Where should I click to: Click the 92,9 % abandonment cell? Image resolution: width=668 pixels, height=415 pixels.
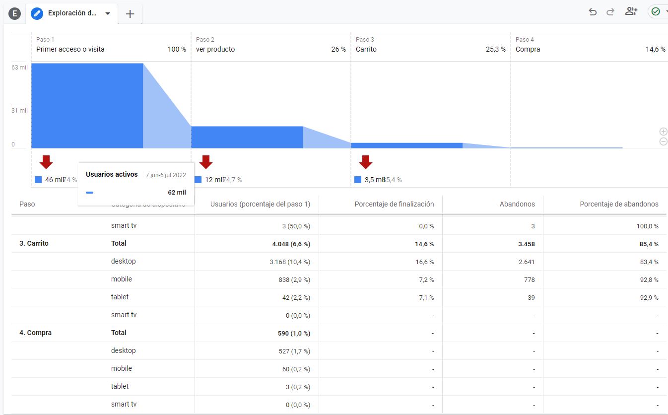649,297
